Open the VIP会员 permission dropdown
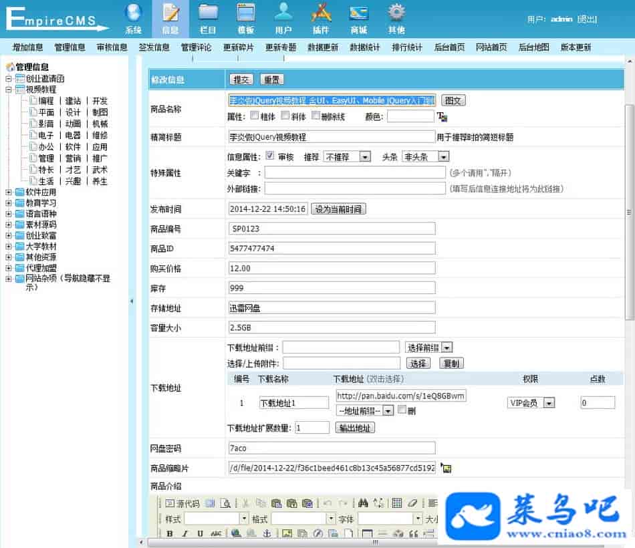Screen dimensions: 635x548 coord(531,403)
